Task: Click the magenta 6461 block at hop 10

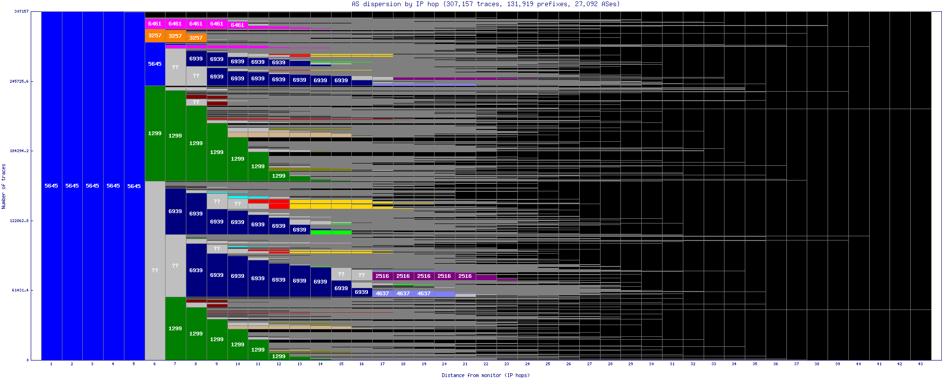Action: [237, 25]
